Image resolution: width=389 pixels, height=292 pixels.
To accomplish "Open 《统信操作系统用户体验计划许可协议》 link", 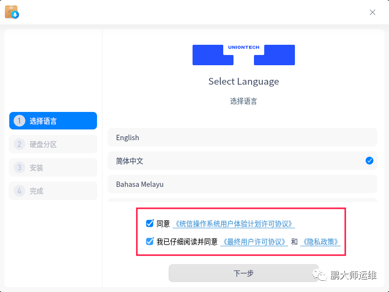I will point(233,224).
